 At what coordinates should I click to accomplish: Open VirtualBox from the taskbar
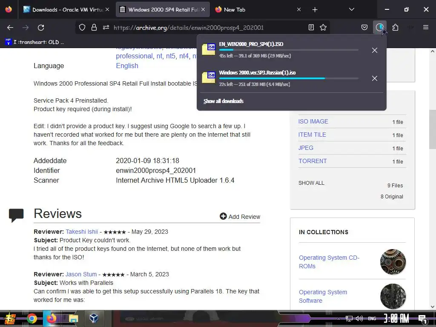(94, 318)
